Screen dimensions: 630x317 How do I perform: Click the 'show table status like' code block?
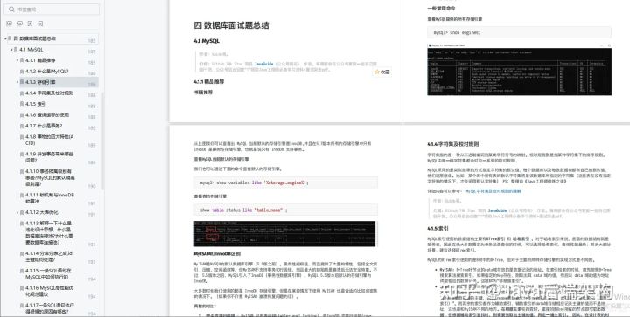(x=285, y=210)
